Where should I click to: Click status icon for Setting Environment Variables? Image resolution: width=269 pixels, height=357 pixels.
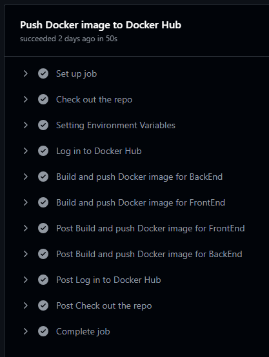43,125
